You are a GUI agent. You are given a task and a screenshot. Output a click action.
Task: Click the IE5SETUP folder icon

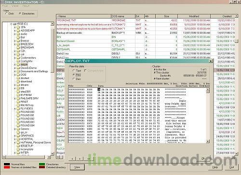(x=18, y=146)
